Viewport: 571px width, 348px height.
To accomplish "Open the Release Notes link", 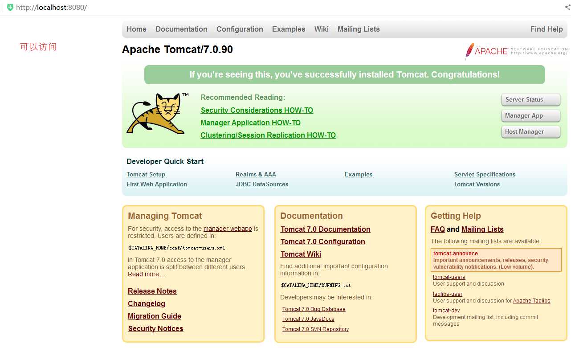I will pyautogui.click(x=152, y=291).
